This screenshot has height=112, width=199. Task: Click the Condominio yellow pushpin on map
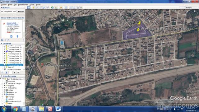(x=138, y=30)
